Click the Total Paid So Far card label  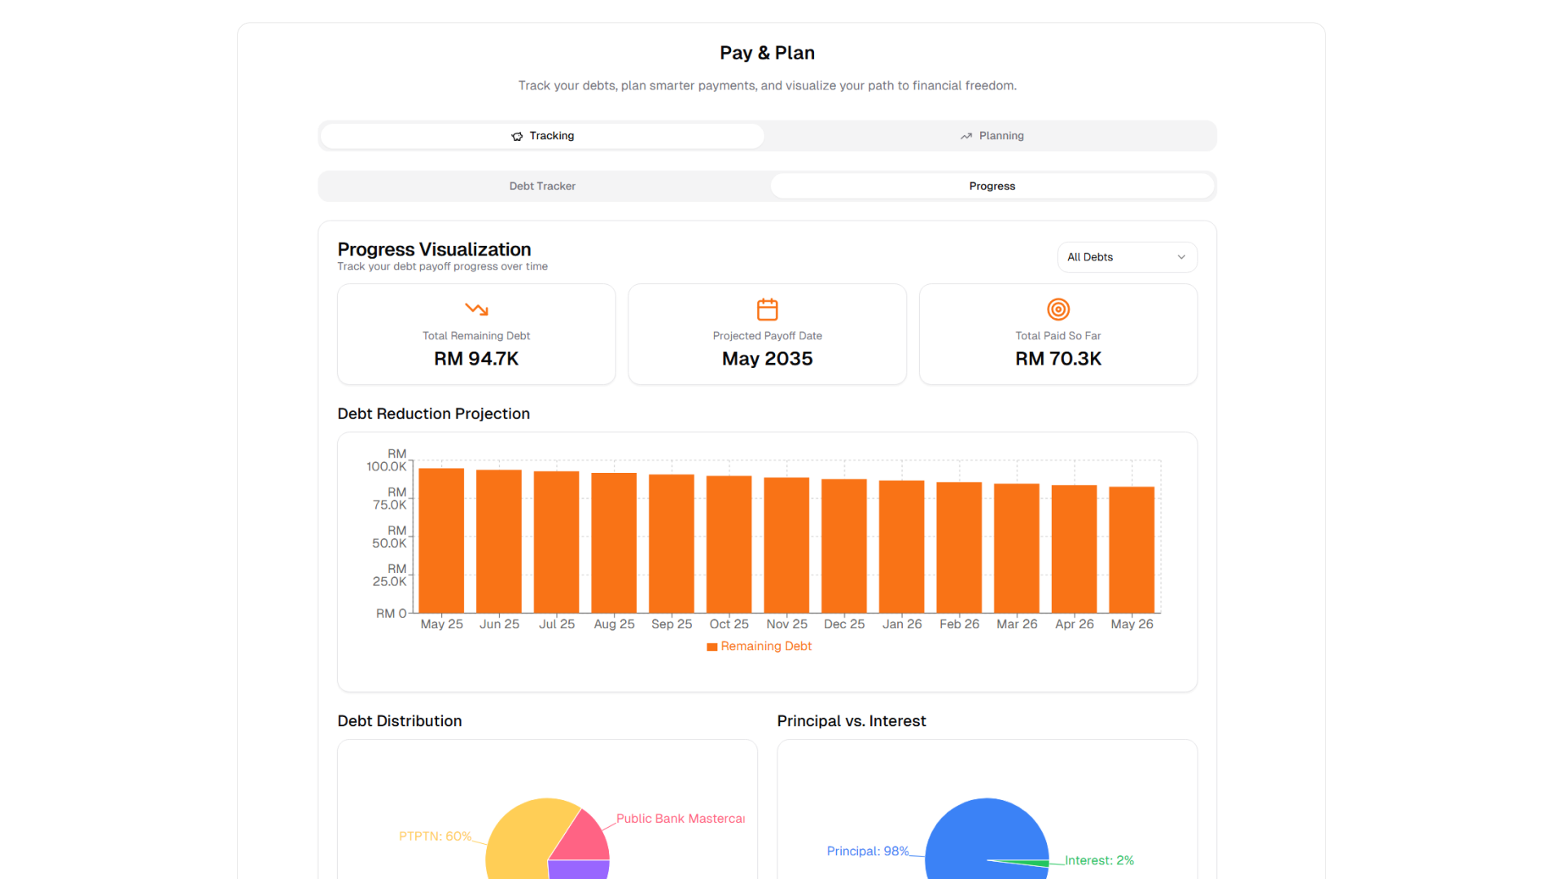pyautogui.click(x=1058, y=336)
